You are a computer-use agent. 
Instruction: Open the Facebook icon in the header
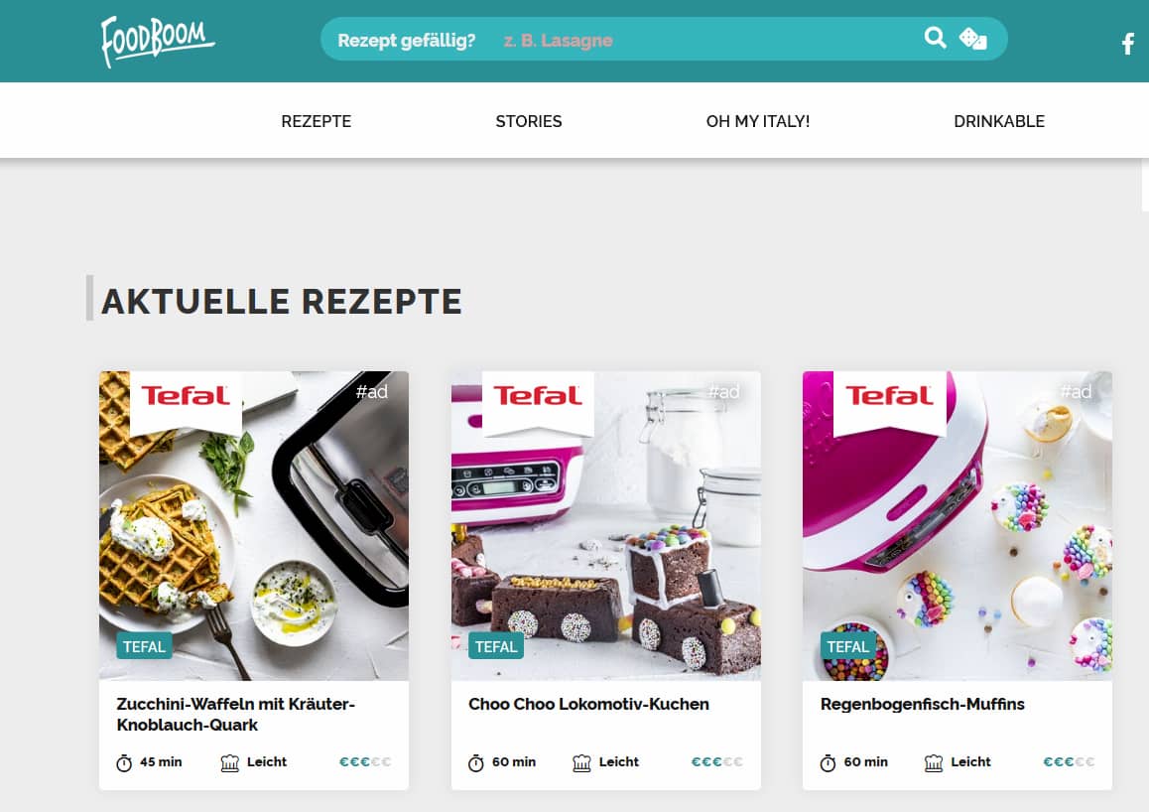pyautogui.click(x=1128, y=44)
